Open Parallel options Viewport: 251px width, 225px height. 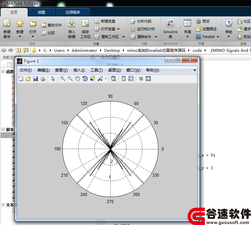tap(205, 37)
